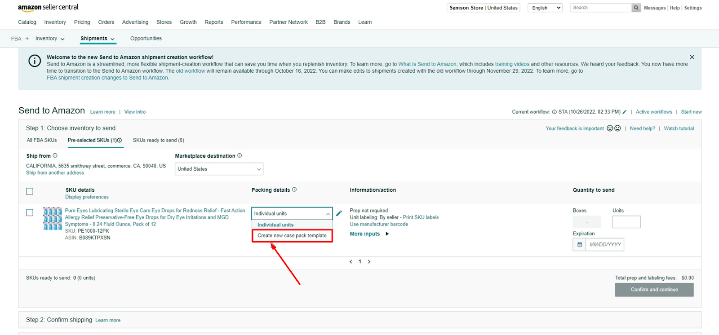Open the Marketplace destination United States dropdown
This screenshot has width=719, height=335.
[x=219, y=169]
